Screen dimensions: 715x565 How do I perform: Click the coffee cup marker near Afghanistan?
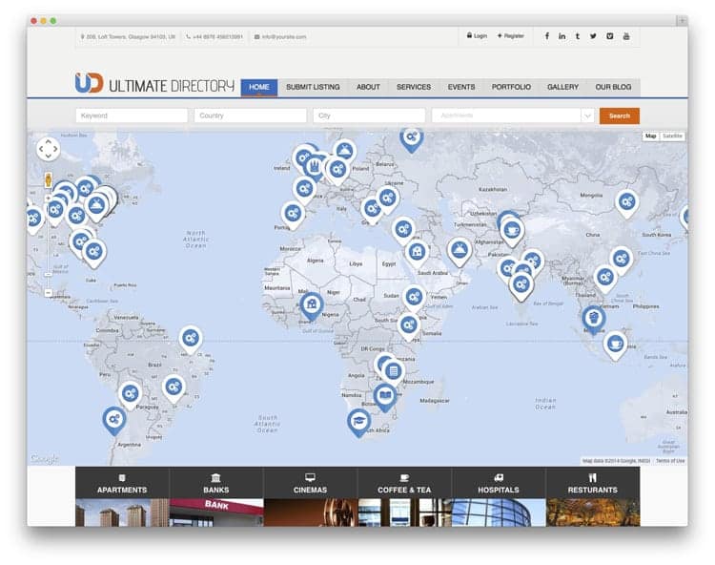pos(512,230)
